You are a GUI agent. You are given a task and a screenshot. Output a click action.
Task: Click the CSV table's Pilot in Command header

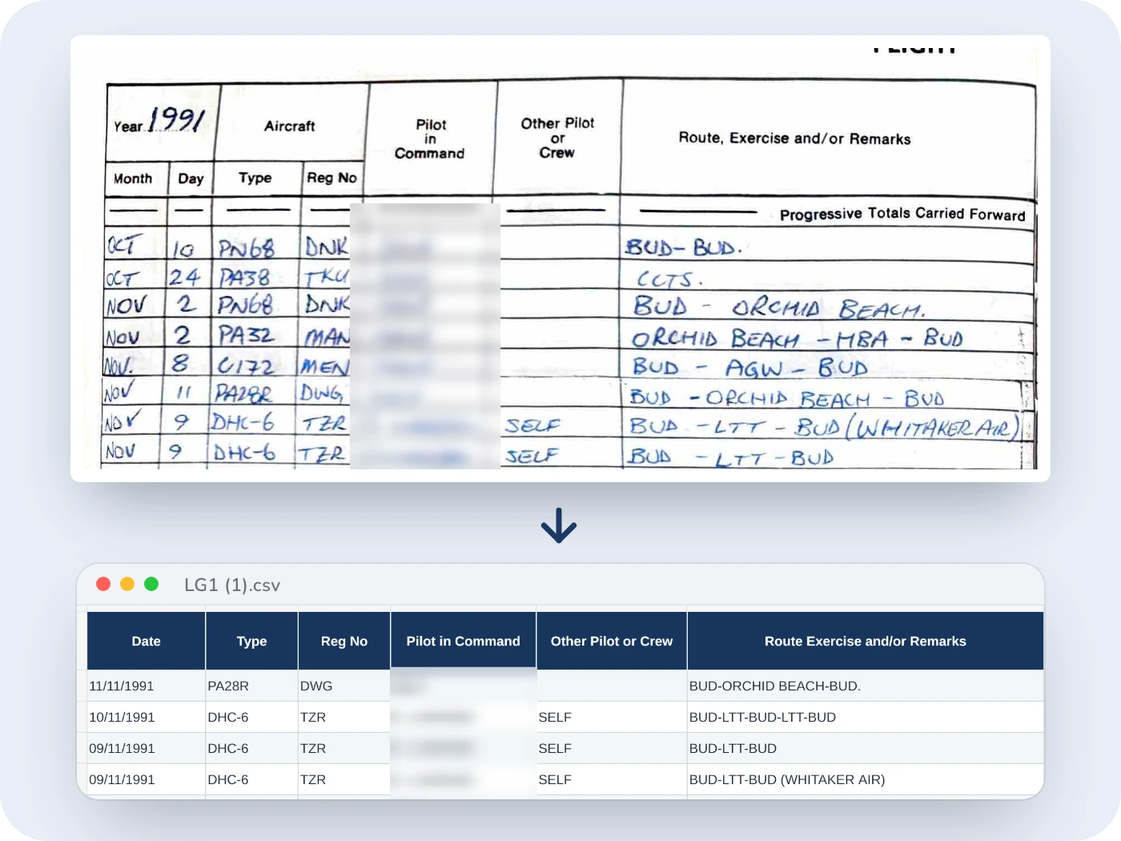[463, 641]
